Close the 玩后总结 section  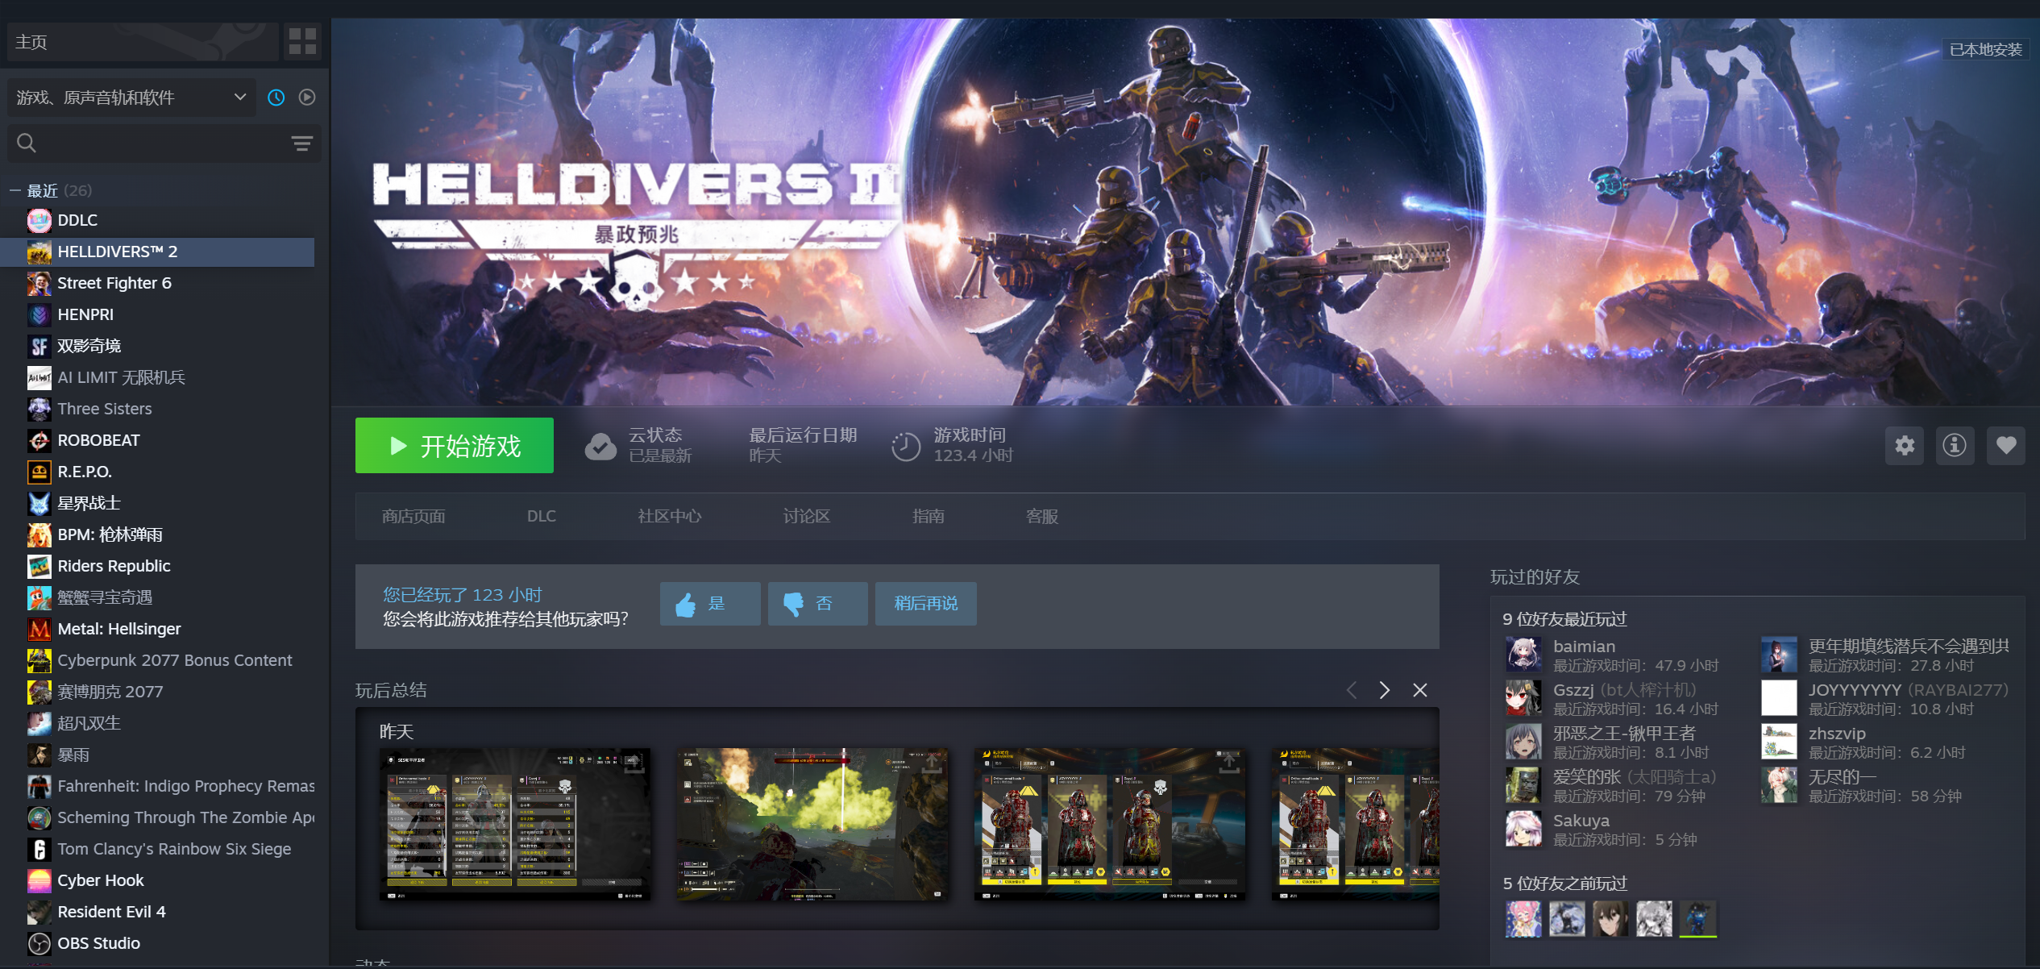click(1420, 691)
